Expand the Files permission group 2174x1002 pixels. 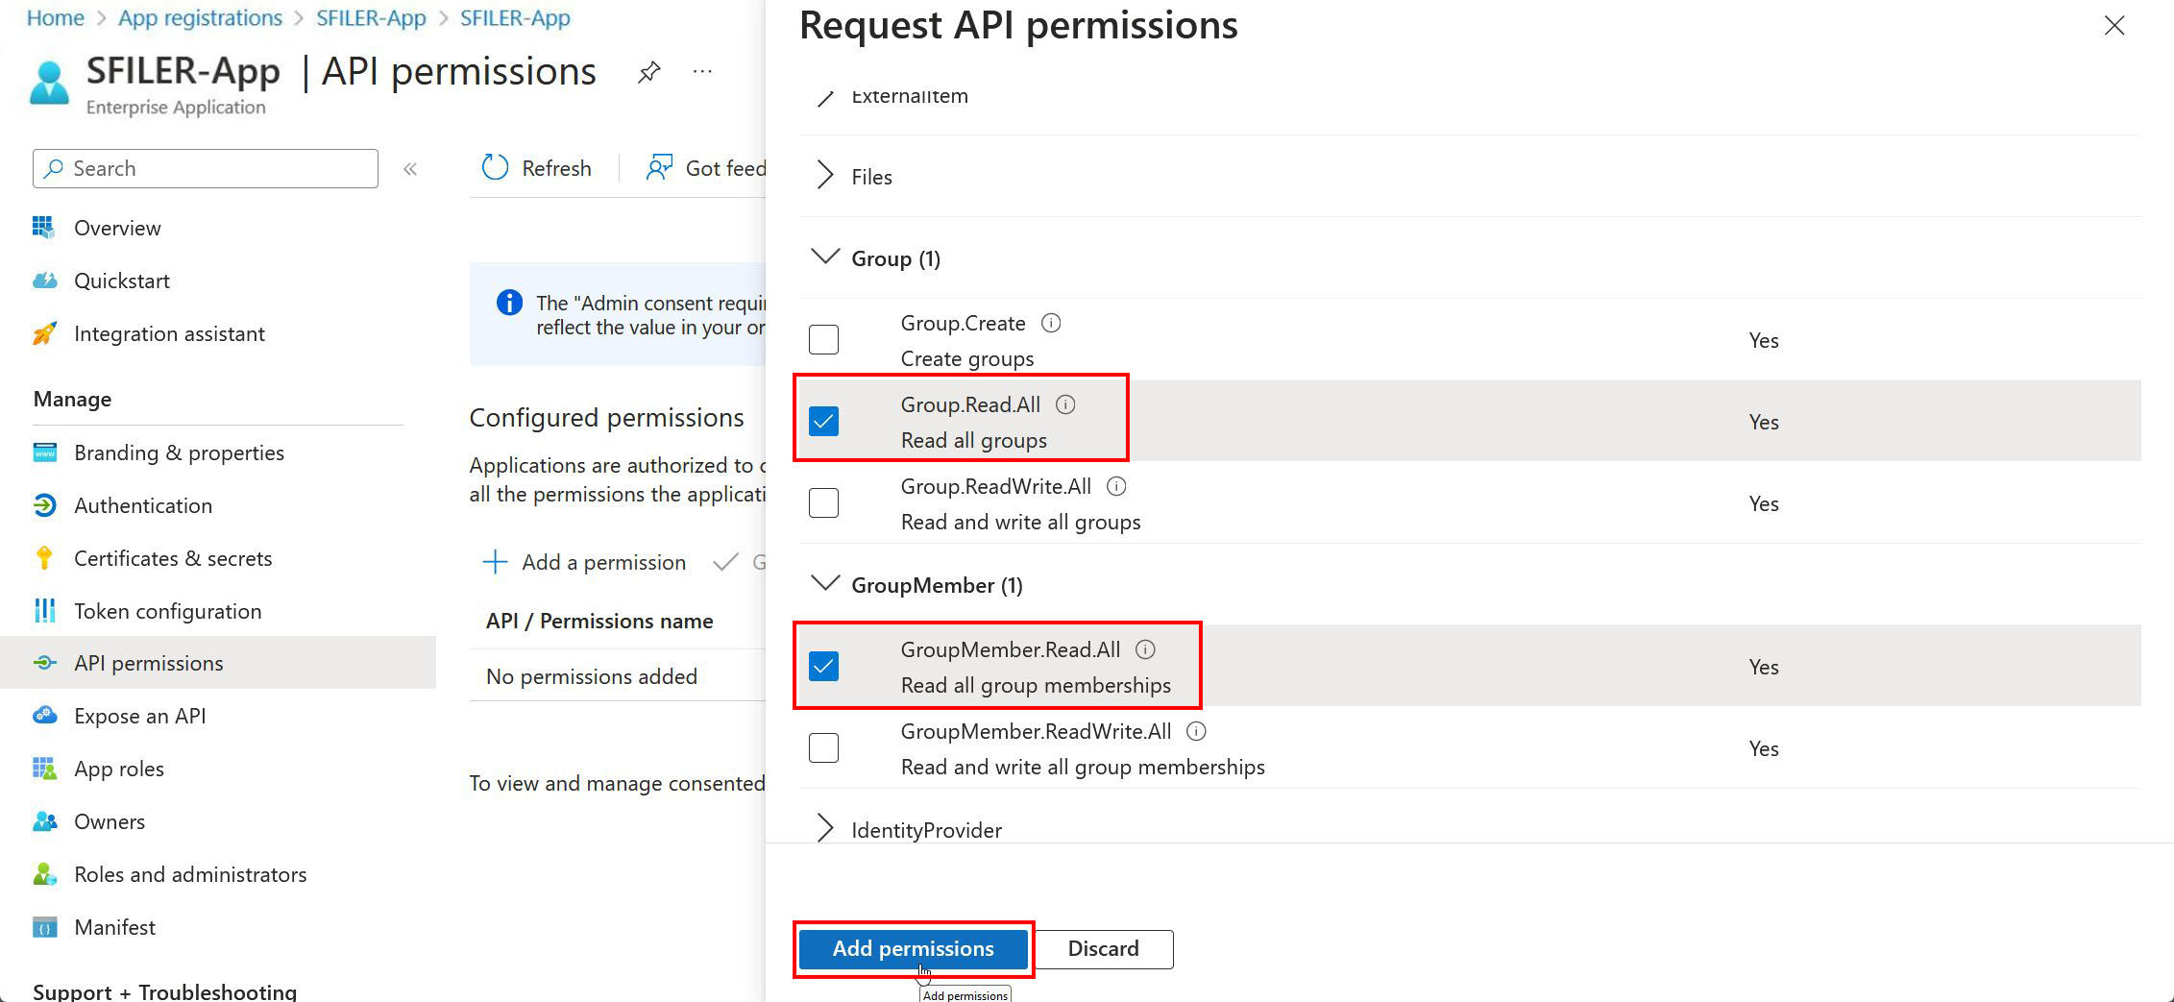[x=824, y=176]
